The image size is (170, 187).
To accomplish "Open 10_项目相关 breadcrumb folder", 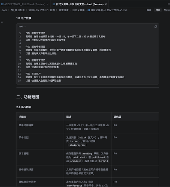I will [18, 10].
